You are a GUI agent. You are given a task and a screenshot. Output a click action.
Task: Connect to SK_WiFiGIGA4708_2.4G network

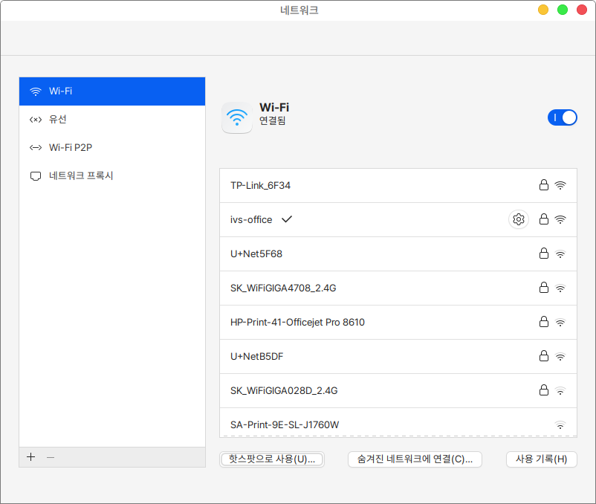(288, 288)
